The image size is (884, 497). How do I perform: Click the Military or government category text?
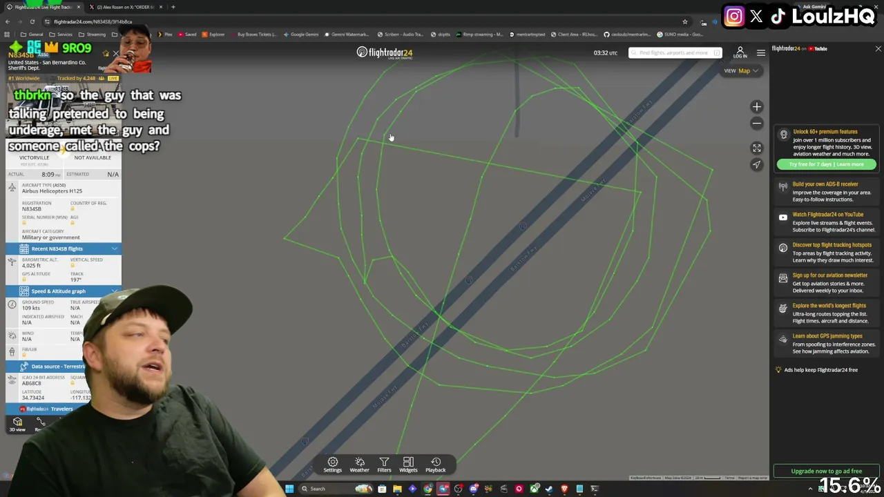click(x=50, y=237)
